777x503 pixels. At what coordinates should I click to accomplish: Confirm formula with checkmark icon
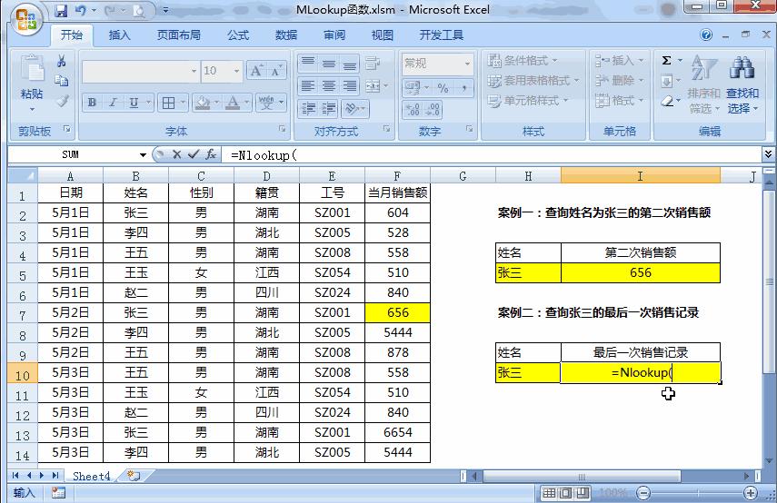[x=194, y=154]
